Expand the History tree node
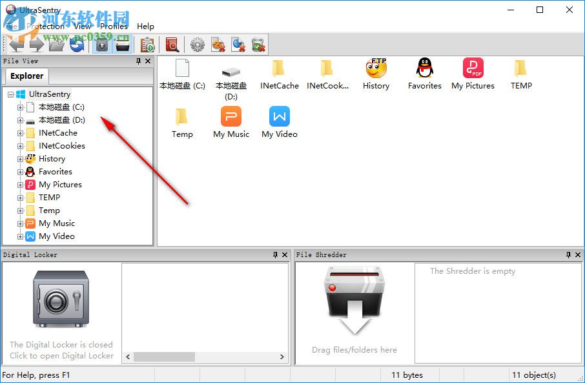 tap(20, 159)
